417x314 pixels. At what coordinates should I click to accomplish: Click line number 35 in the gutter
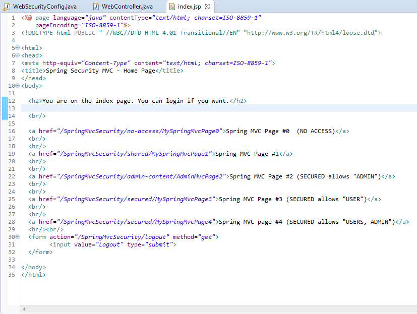tap(12, 275)
